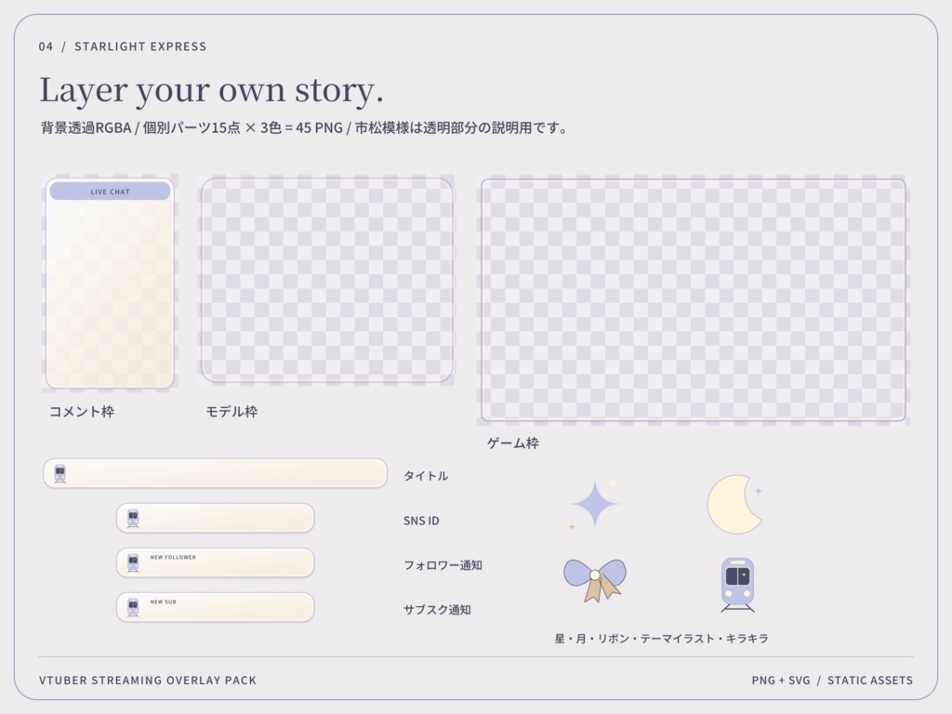Click the NEW SUB notification bar

pos(216,607)
